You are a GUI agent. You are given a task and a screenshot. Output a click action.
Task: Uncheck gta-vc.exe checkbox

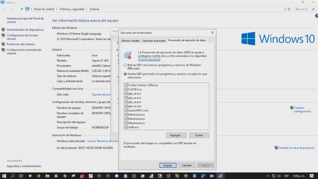[126, 106]
